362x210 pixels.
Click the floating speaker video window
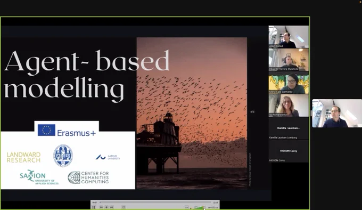(337, 113)
